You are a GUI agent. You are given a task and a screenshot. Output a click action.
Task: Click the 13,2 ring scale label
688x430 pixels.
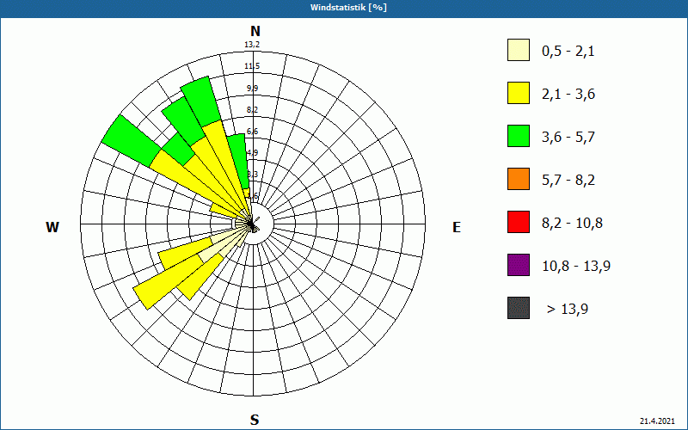252,45
